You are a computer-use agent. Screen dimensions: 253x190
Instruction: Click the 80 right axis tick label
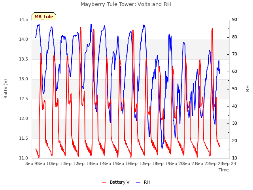234,37
